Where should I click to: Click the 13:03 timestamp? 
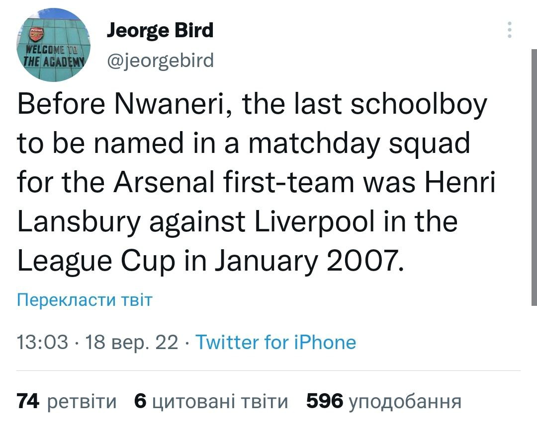click(x=42, y=343)
